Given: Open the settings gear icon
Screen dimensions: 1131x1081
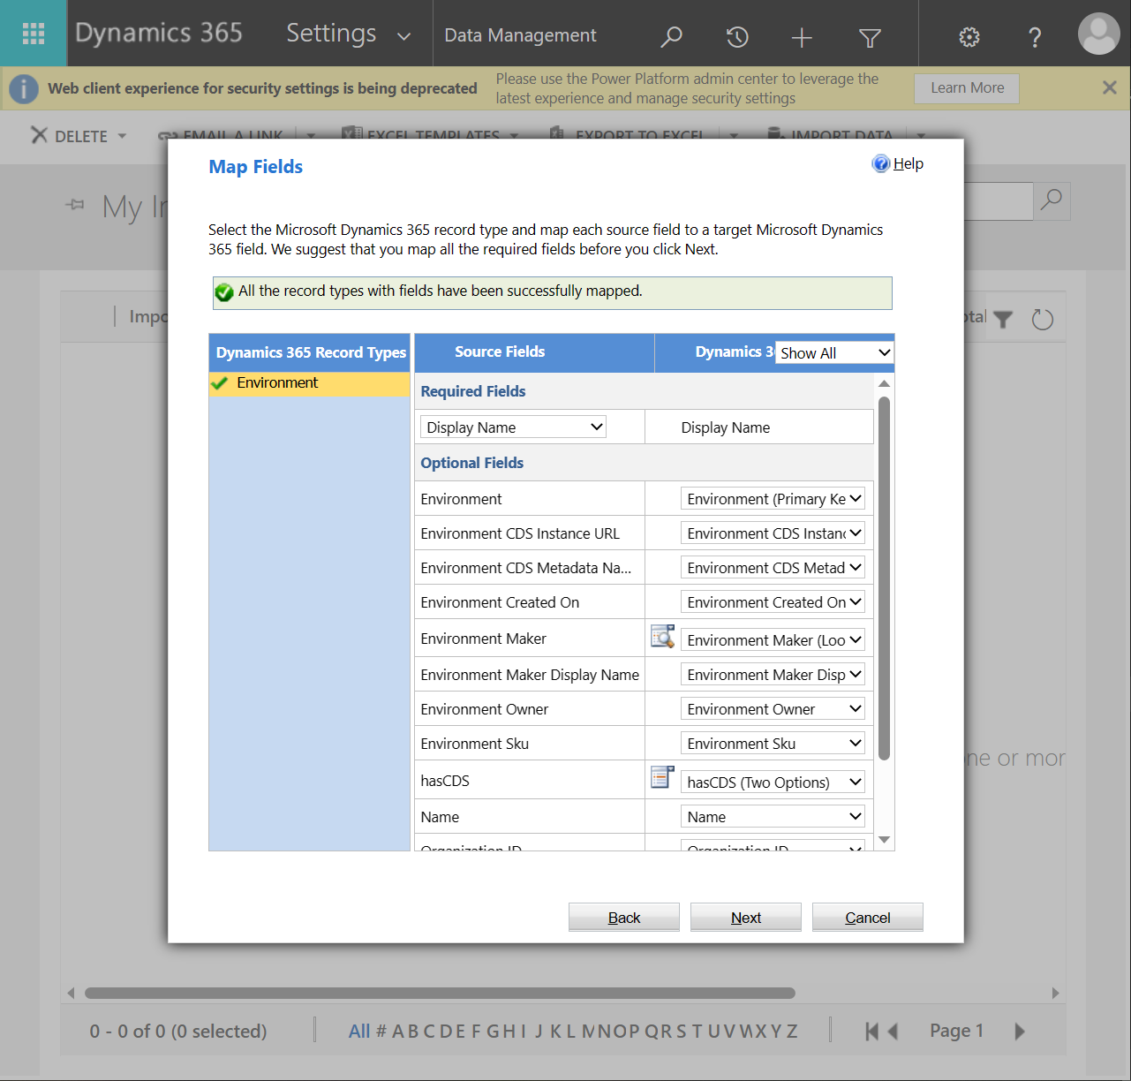Looking at the screenshot, I should coord(969,37).
